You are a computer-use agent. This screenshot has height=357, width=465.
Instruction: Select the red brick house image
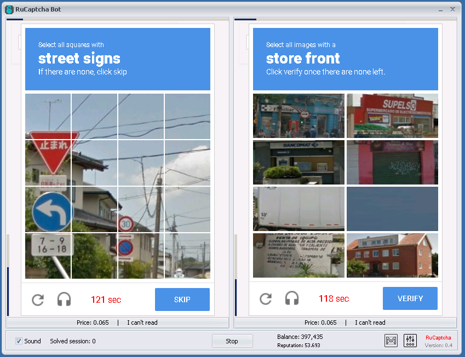pos(392,255)
